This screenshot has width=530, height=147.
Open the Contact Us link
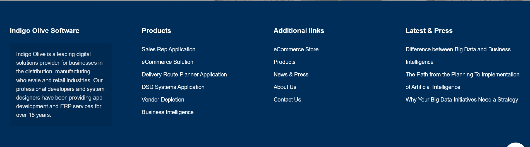coord(287,100)
